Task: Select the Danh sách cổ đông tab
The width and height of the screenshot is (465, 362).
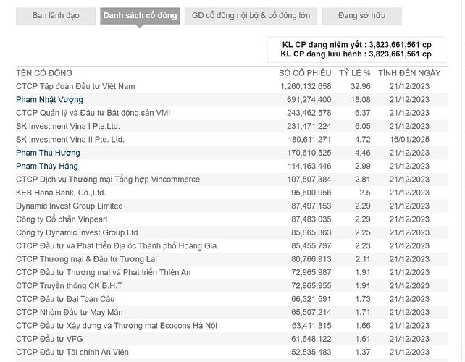Action: pos(140,16)
